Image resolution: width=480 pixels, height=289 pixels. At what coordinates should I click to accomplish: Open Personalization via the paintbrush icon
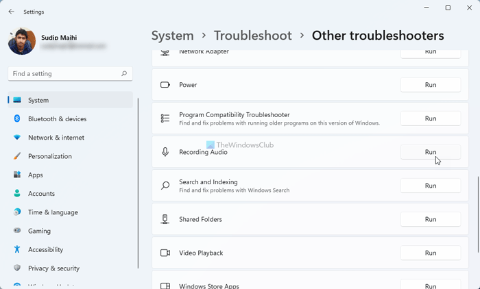tap(17, 156)
